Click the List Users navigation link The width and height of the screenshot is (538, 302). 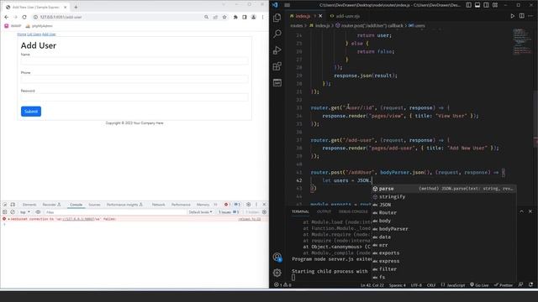click(34, 34)
